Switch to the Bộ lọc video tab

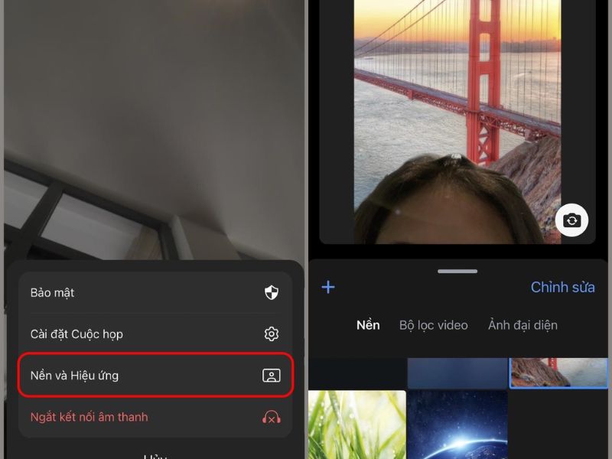point(433,325)
